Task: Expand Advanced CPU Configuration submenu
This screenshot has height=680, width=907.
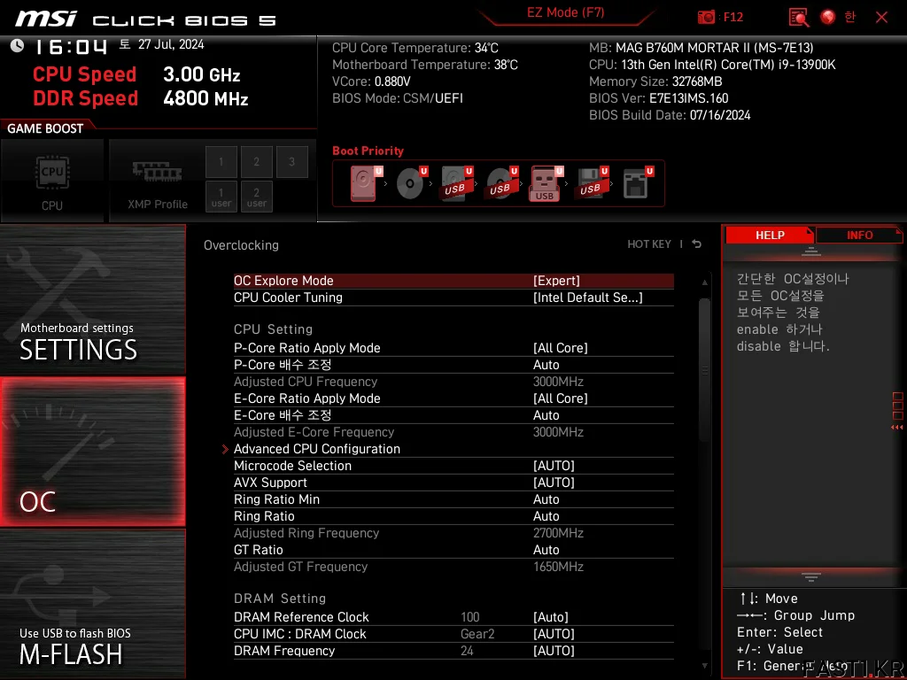Action: tap(316, 449)
